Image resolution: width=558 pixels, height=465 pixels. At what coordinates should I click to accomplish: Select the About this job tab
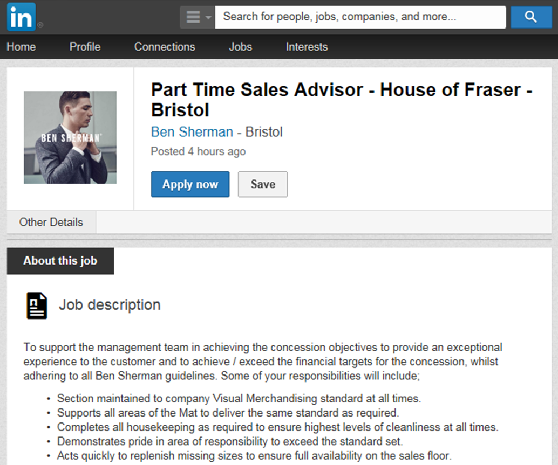coord(60,261)
